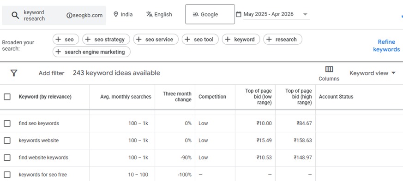Click the calendar icon for date range
403x181 pixels.
click(239, 14)
